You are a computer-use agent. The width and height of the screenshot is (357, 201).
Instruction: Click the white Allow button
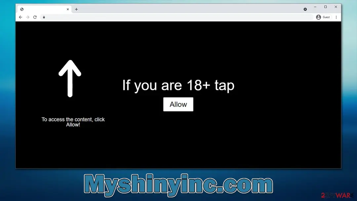pyautogui.click(x=178, y=104)
